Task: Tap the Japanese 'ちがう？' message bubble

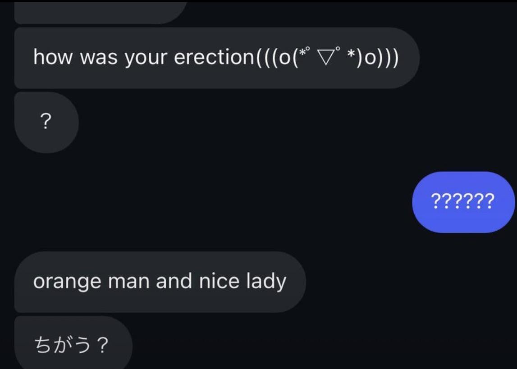Action: 73,342
